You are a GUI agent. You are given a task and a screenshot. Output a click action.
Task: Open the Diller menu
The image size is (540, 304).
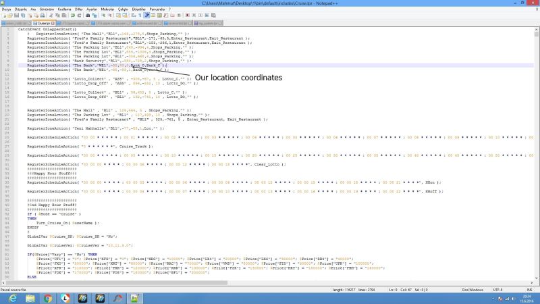pos(79,9)
